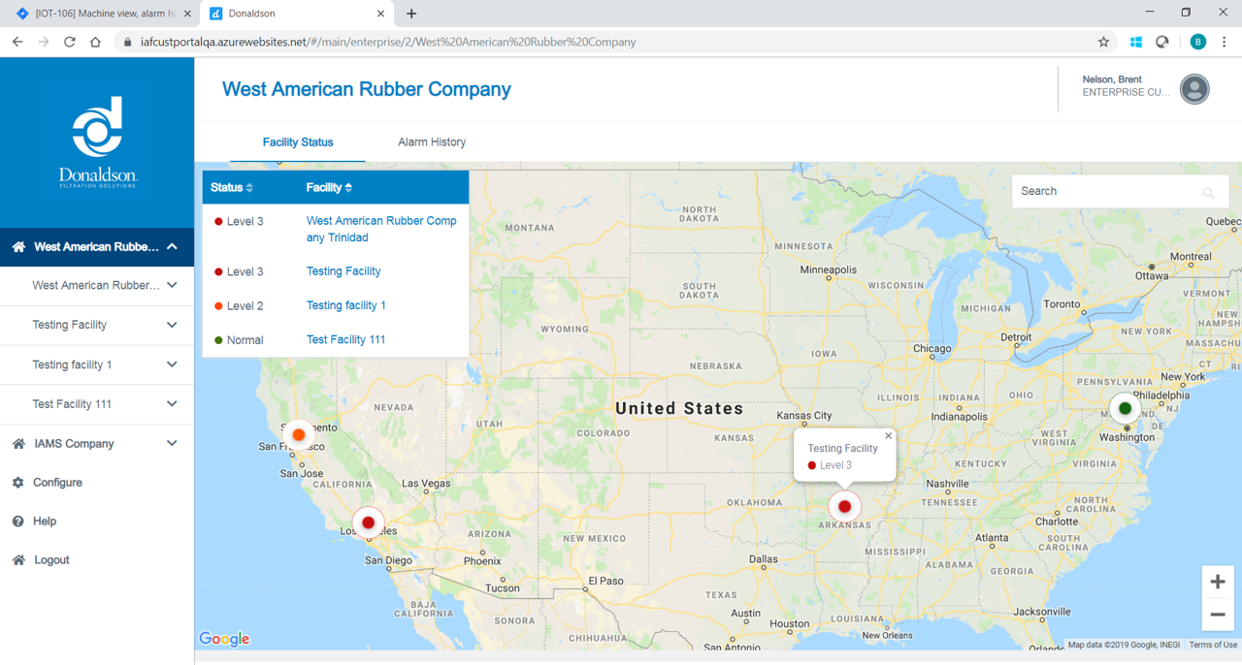Click the green map marker near Washington
Image resolution: width=1242 pixels, height=665 pixels.
pyautogui.click(x=1125, y=408)
